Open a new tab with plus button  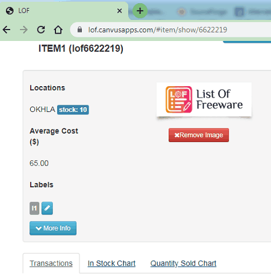click(140, 11)
